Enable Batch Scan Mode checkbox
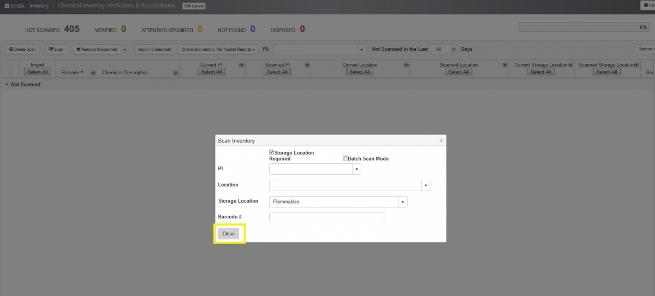The width and height of the screenshot is (655, 296). point(346,158)
